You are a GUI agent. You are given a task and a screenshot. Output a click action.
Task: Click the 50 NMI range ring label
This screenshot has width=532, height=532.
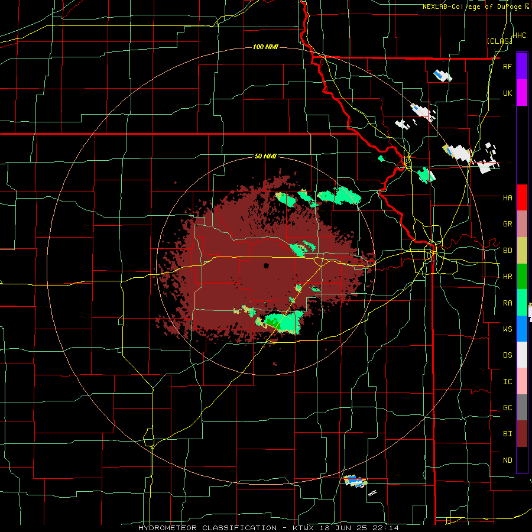[265, 157]
